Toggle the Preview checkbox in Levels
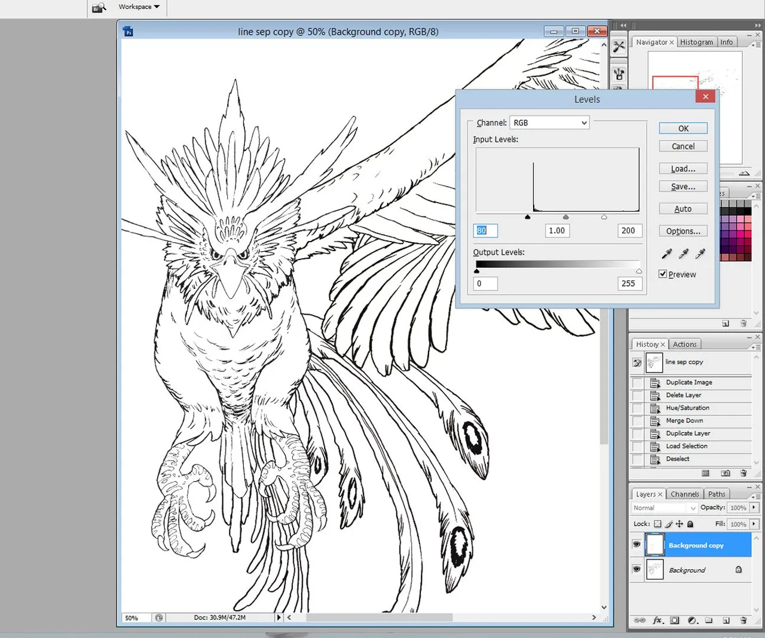This screenshot has width=765, height=638. coord(663,274)
